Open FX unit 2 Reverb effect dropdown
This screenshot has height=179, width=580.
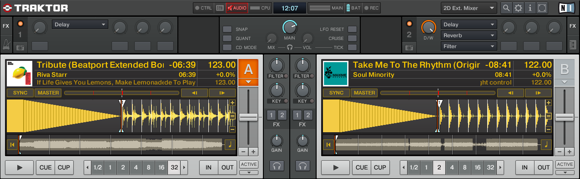(469, 35)
